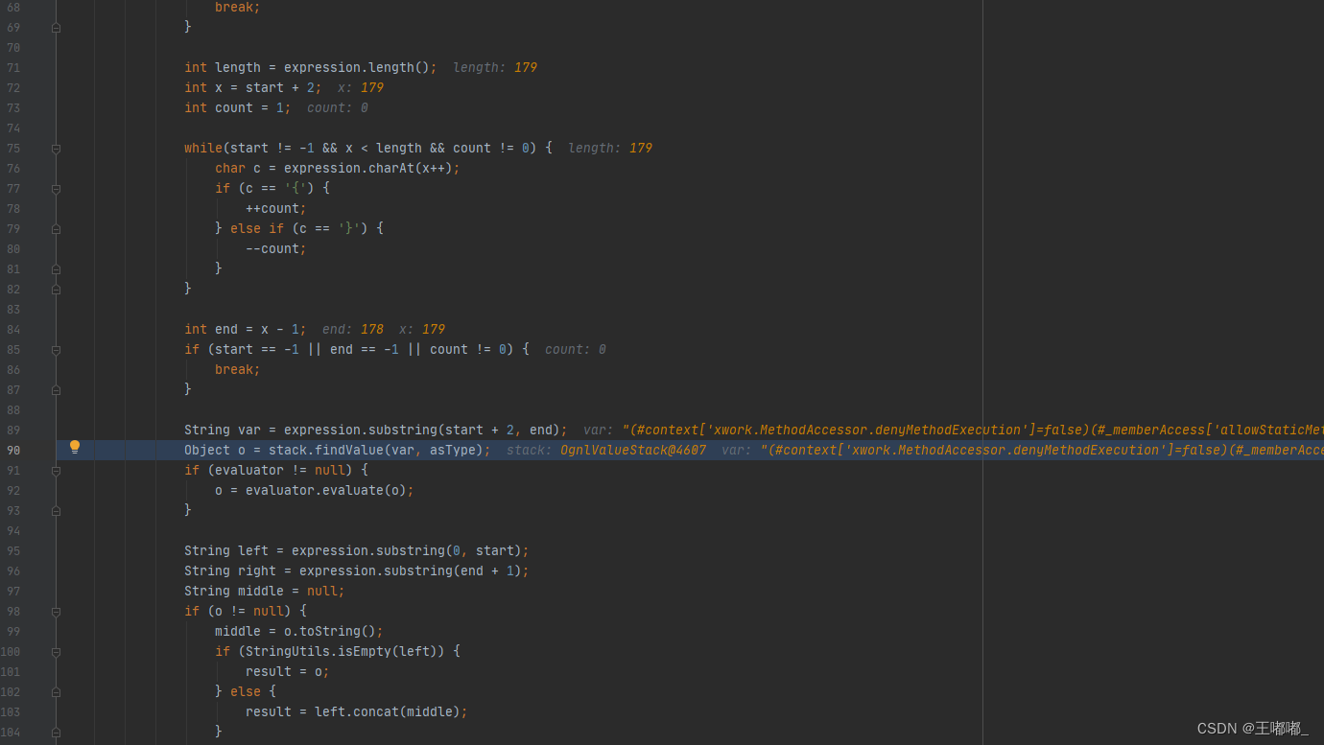
Task: Click 'String middle = null' on line 97
Action: pos(261,592)
